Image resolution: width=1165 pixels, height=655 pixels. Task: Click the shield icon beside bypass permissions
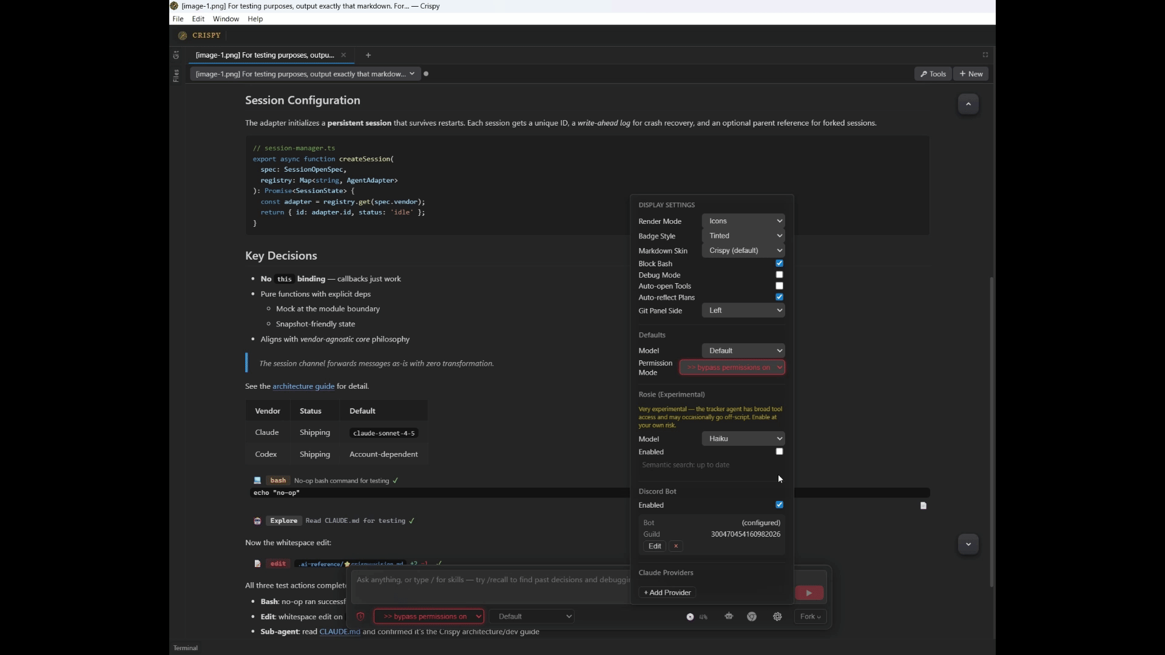click(x=360, y=616)
